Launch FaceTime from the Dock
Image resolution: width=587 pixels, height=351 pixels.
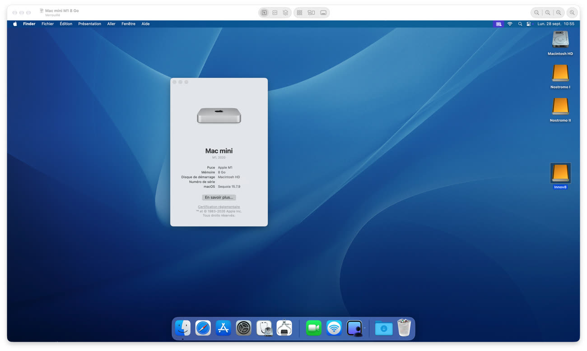(x=314, y=328)
